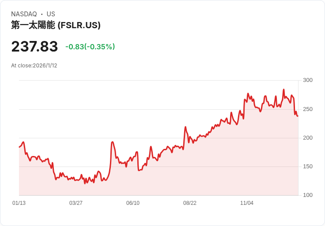Click the -0.83(-0.35%) price change

pyautogui.click(x=90, y=47)
